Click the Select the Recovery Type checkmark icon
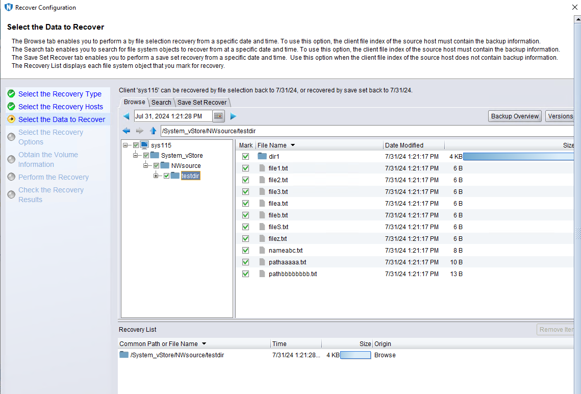This screenshot has width=581, height=394. 12,93
